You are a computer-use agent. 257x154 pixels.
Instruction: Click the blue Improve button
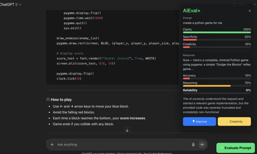pyautogui.click(x=199, y=122)
